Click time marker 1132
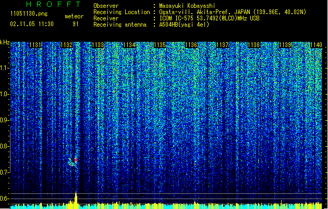The height and width of the screenshot is (209, 328). (67, 45)
